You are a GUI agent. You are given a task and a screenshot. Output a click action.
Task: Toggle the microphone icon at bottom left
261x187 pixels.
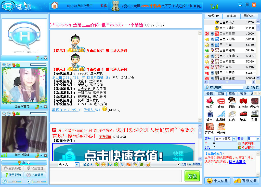4,181
